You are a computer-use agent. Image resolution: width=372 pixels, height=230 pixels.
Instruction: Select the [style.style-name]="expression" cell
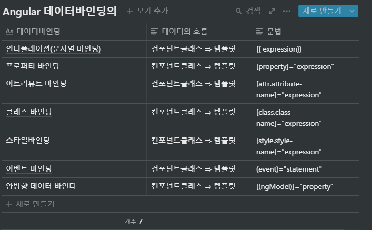pos(304,146)
